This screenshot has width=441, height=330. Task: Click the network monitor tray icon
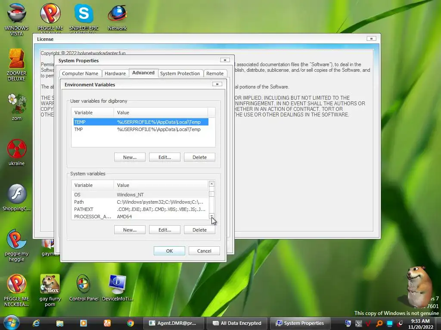389,324
